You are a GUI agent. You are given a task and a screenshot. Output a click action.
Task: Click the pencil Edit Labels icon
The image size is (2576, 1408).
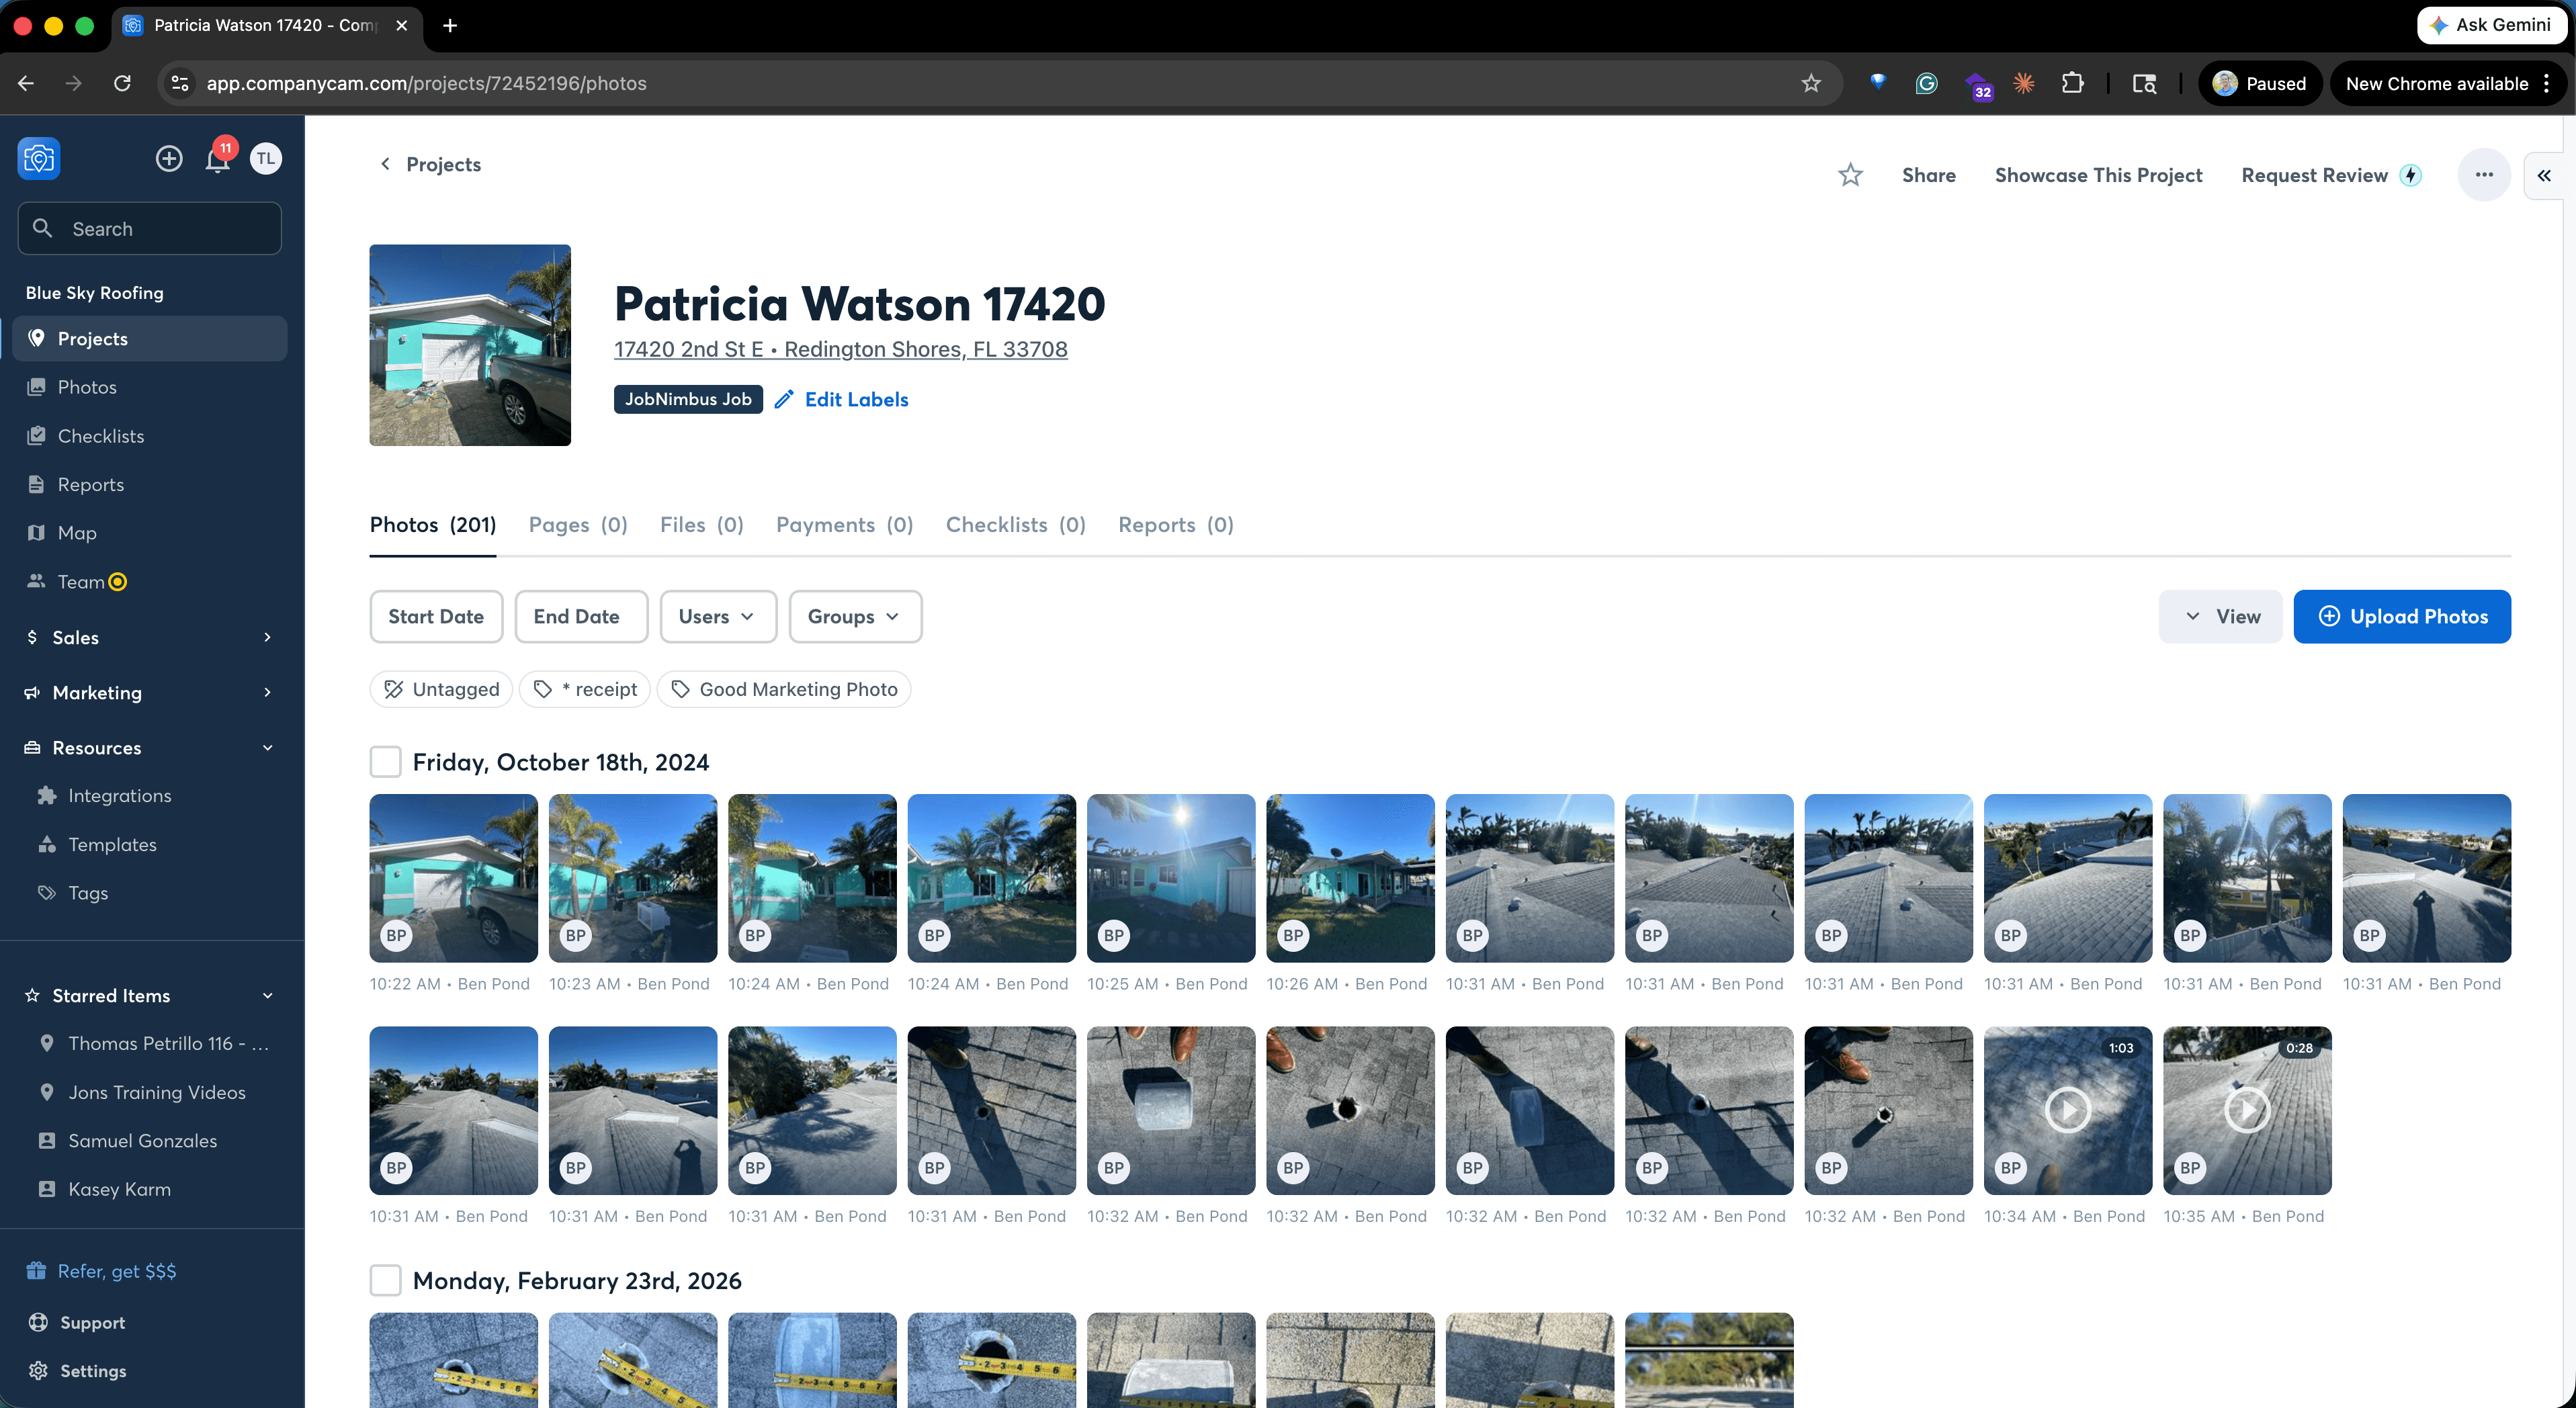[x=785, y=399]
